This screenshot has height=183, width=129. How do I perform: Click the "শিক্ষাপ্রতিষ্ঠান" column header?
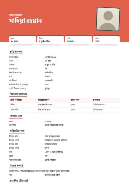pos(44,100)
